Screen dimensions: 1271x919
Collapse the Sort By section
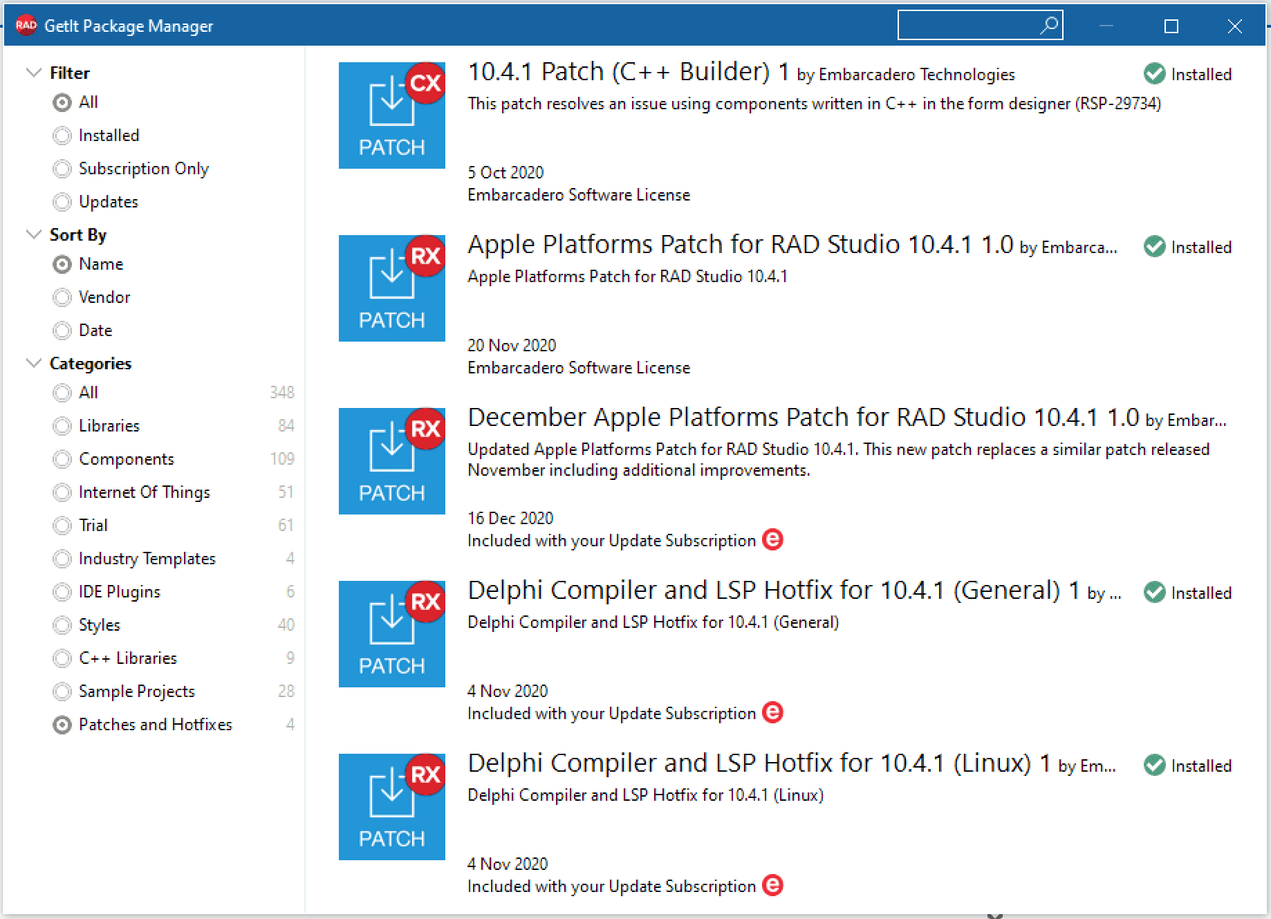click(33, 234)
